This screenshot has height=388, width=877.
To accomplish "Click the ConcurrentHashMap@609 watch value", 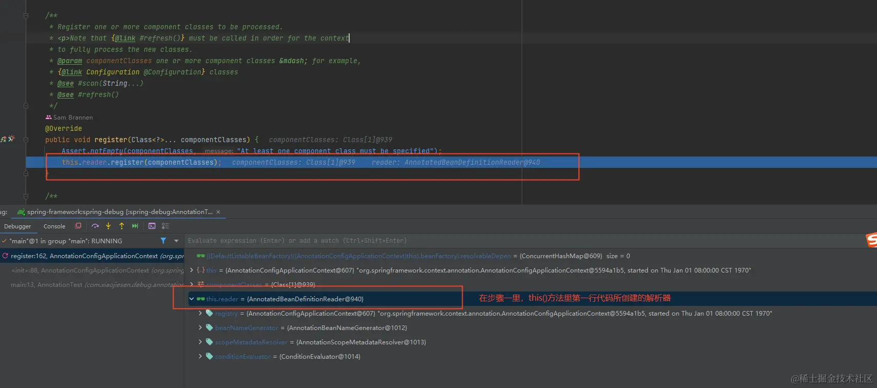I will click(x=561, y=256).
